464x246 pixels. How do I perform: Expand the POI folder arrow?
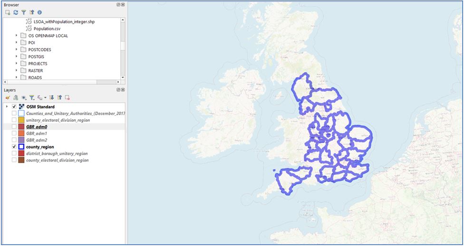pyautogui.click(x=17, y=43)
